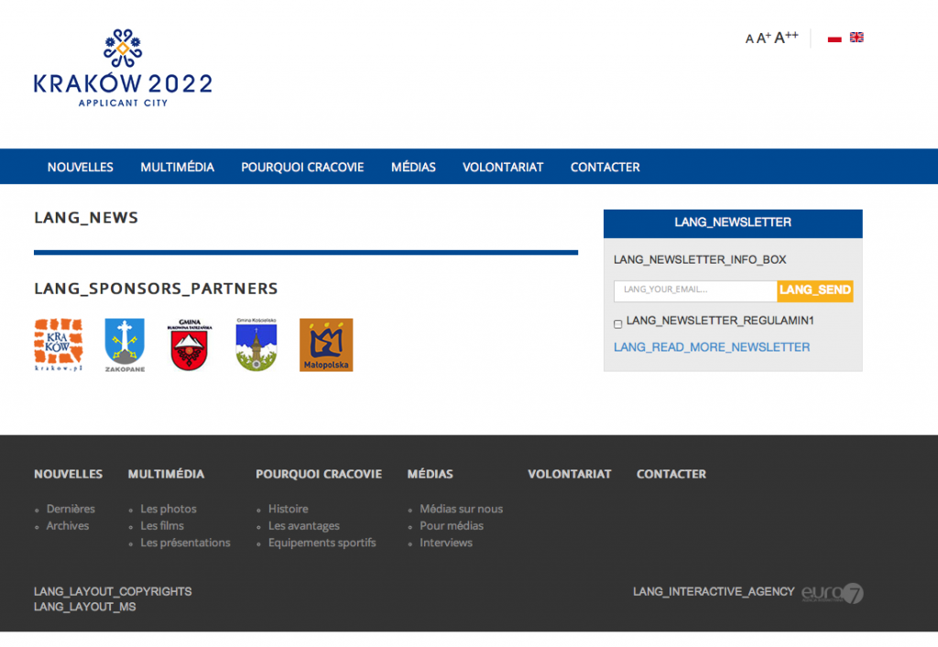Select the medium font size A+
Image resolution: width=938 pixels, height=647 pixels.
(x=764, y=38)
